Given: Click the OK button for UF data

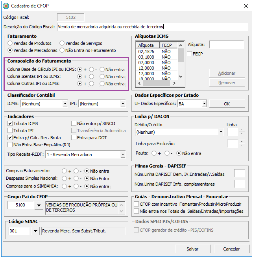Looking at the screenshot, I should (x=227, y=104).
